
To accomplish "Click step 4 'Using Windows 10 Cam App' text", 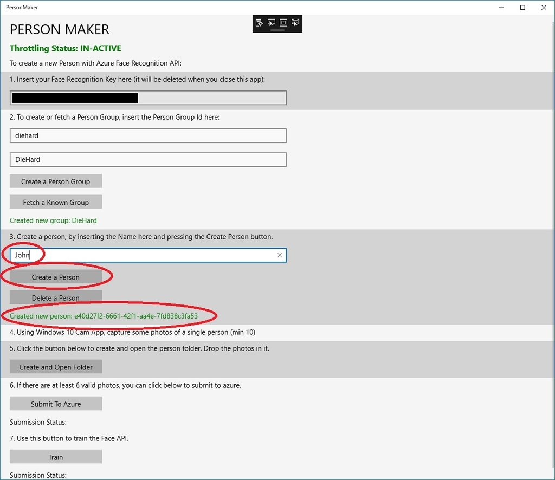I will point(132,332).
